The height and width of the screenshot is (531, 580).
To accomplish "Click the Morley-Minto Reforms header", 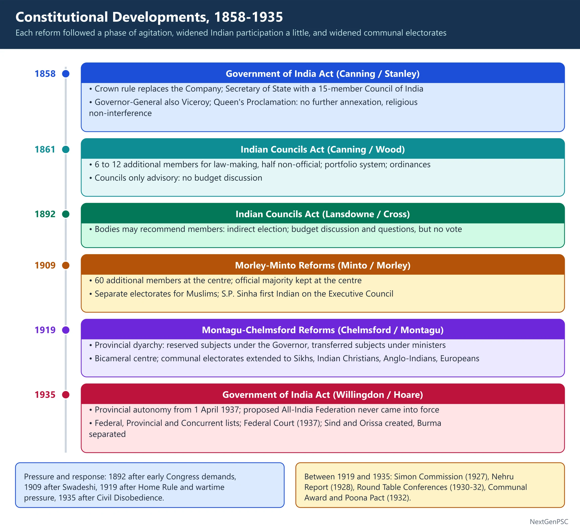I will click(323, 265).
